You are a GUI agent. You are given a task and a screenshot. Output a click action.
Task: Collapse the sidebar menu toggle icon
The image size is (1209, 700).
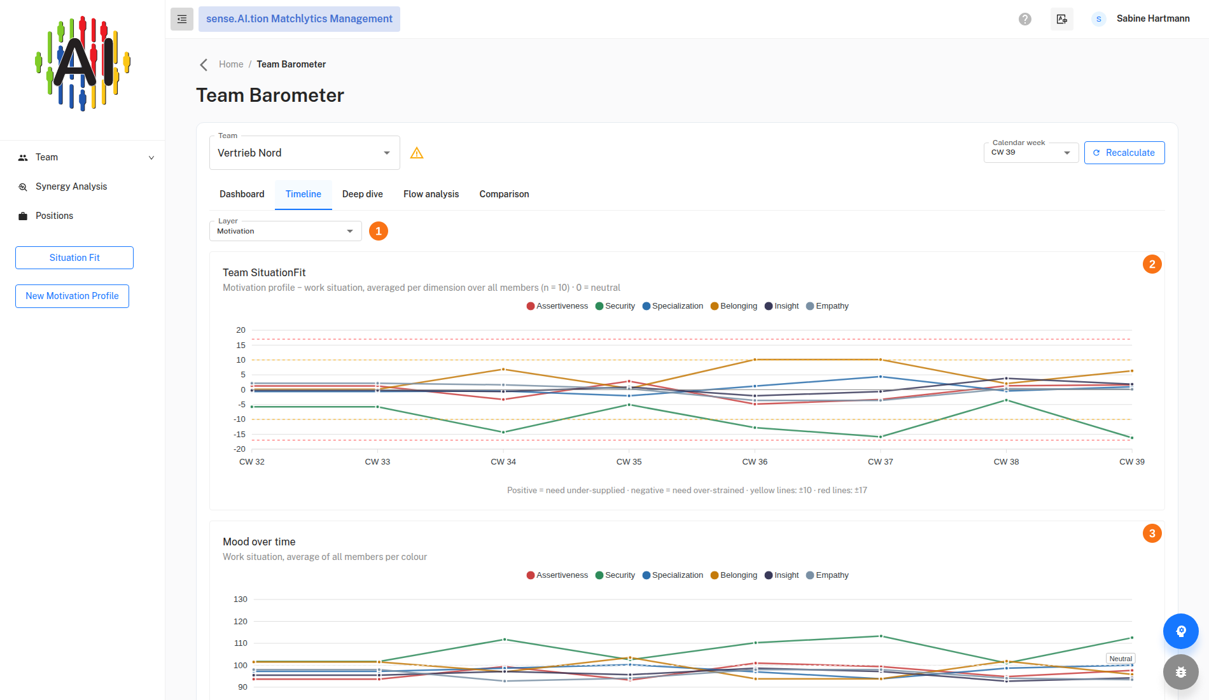tap(182, 19)
